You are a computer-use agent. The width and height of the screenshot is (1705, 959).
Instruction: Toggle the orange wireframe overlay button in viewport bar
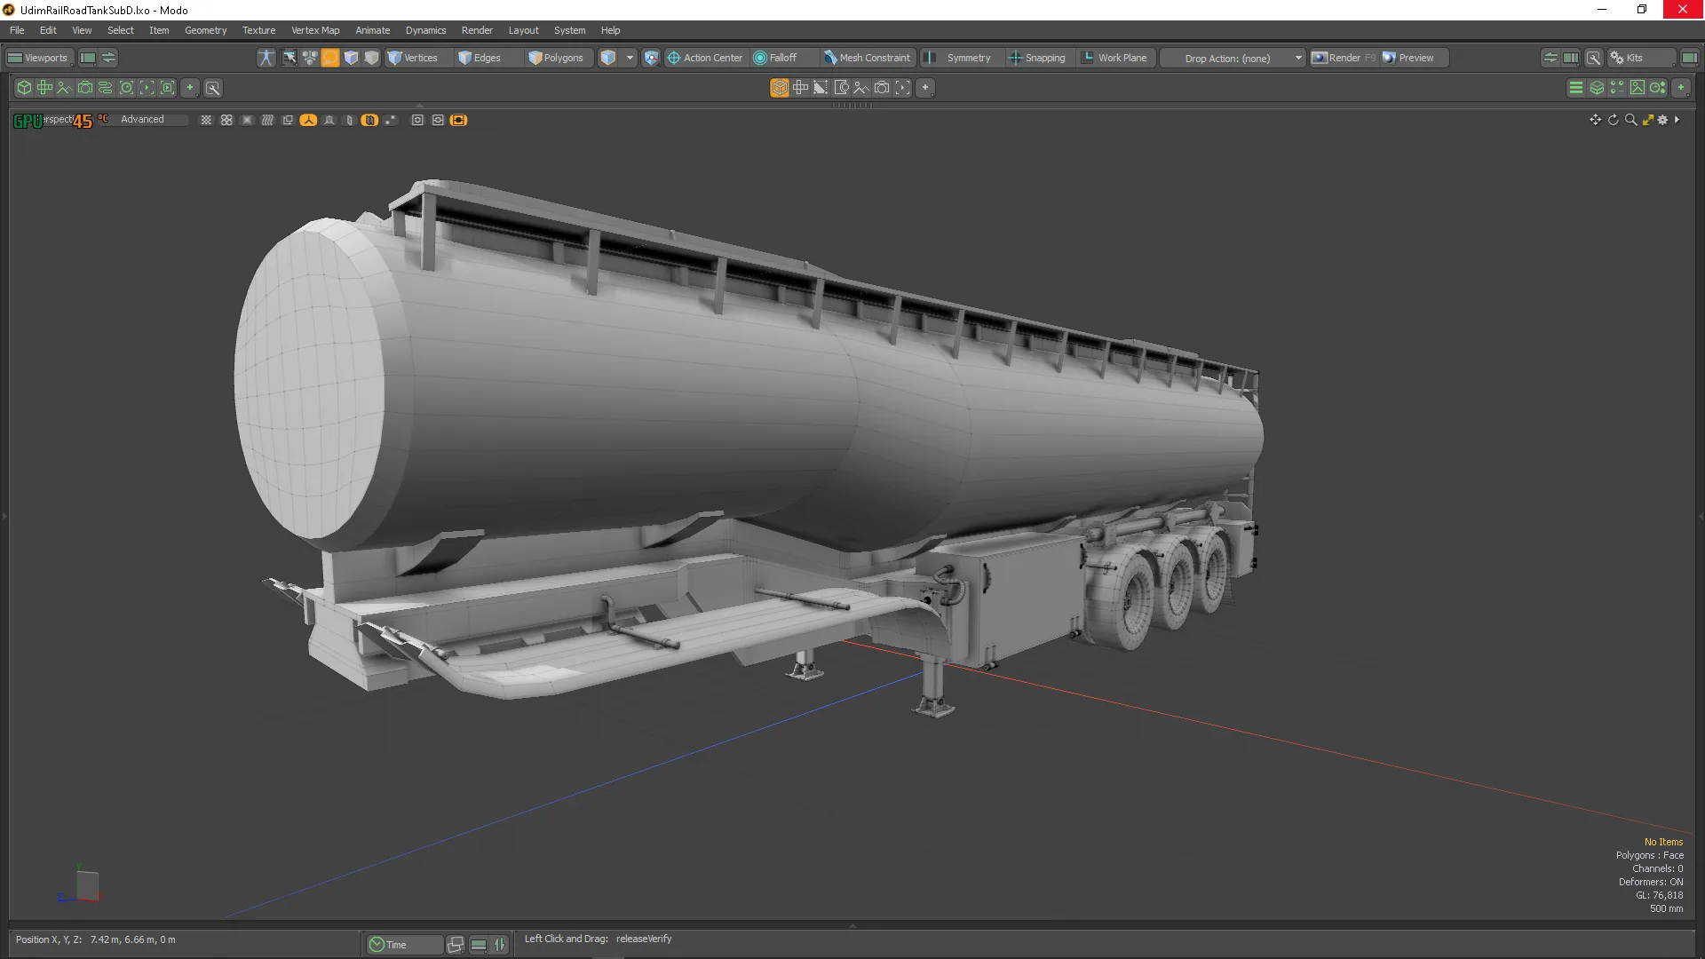pyautogui.click(x=308, y=120)
